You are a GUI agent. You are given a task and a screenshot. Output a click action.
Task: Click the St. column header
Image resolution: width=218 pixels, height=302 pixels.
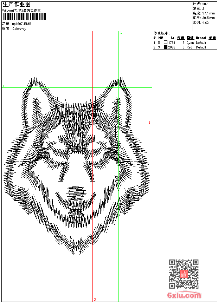coord(173,38)
